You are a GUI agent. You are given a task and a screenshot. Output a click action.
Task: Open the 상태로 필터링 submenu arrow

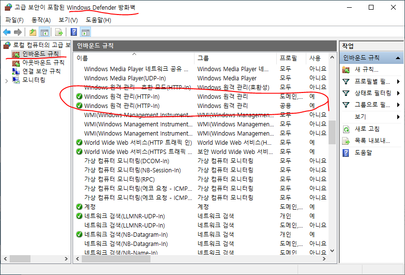pos(398,93)
